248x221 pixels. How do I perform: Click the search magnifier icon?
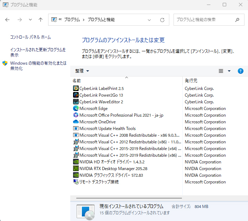237,20
